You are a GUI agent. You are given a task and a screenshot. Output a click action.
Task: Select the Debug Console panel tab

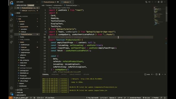point(75,75)
